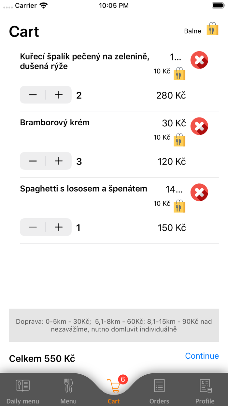This screenshot has width=228, height=406.
Task: Select the Cart tab label
Action: 114,401
